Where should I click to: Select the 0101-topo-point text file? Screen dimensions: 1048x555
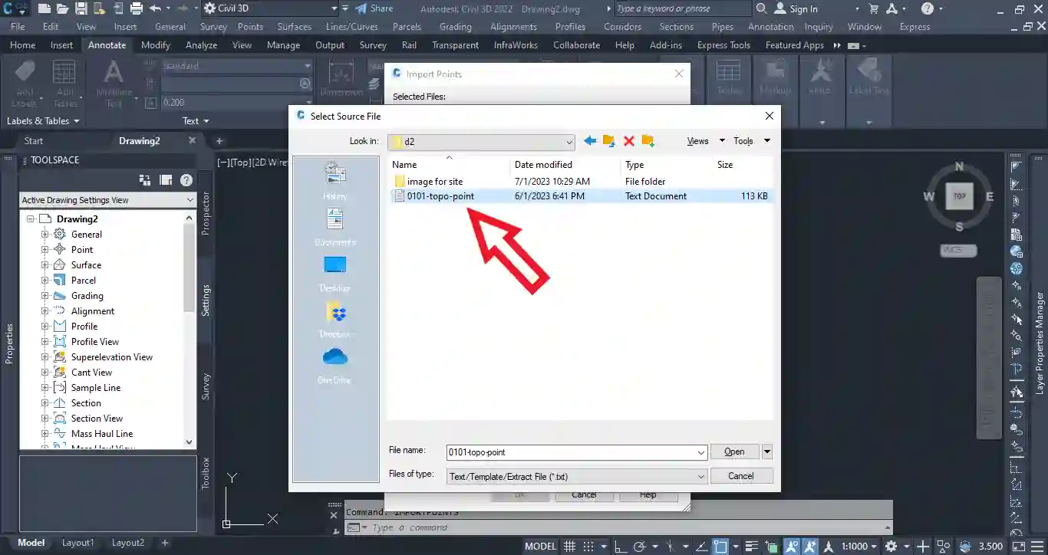(440, 196)
